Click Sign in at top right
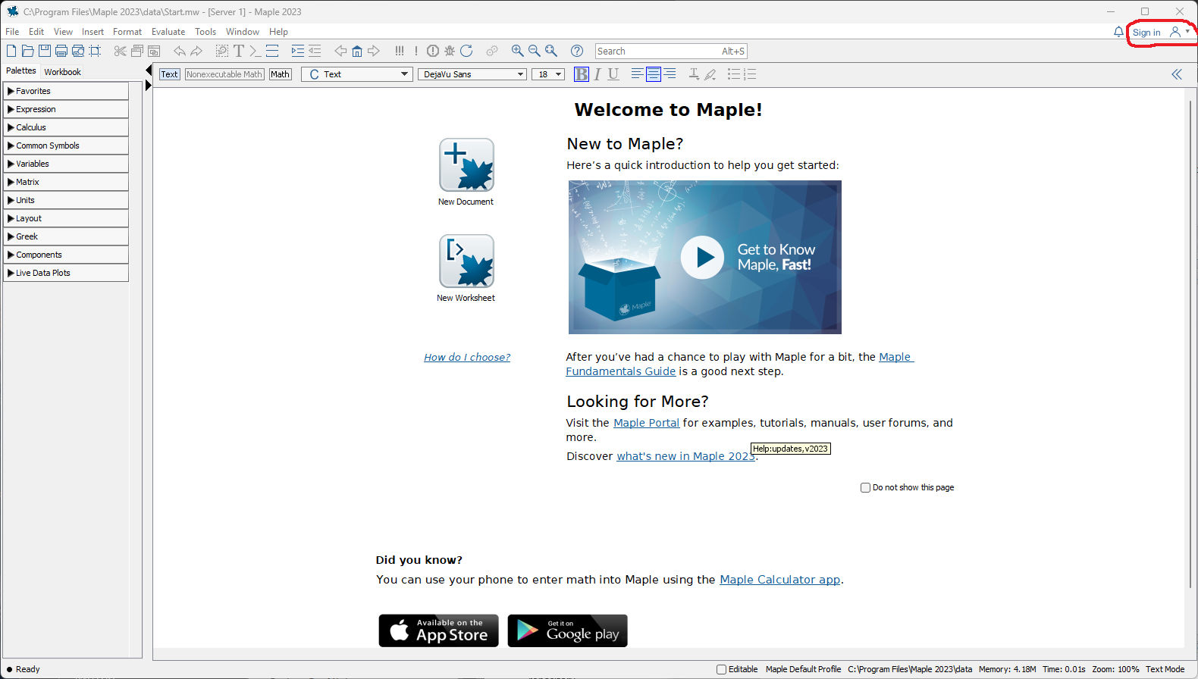Viewport: 1198px width, 679px height. [x=1146, y=33]
